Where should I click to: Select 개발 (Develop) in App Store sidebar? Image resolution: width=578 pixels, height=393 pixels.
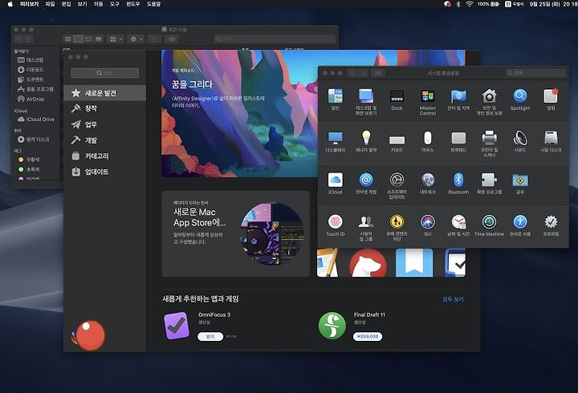point(104,140)
